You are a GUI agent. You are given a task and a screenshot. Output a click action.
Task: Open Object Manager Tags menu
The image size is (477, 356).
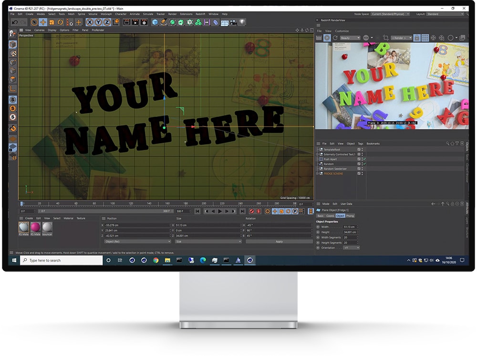click(361, 144)
